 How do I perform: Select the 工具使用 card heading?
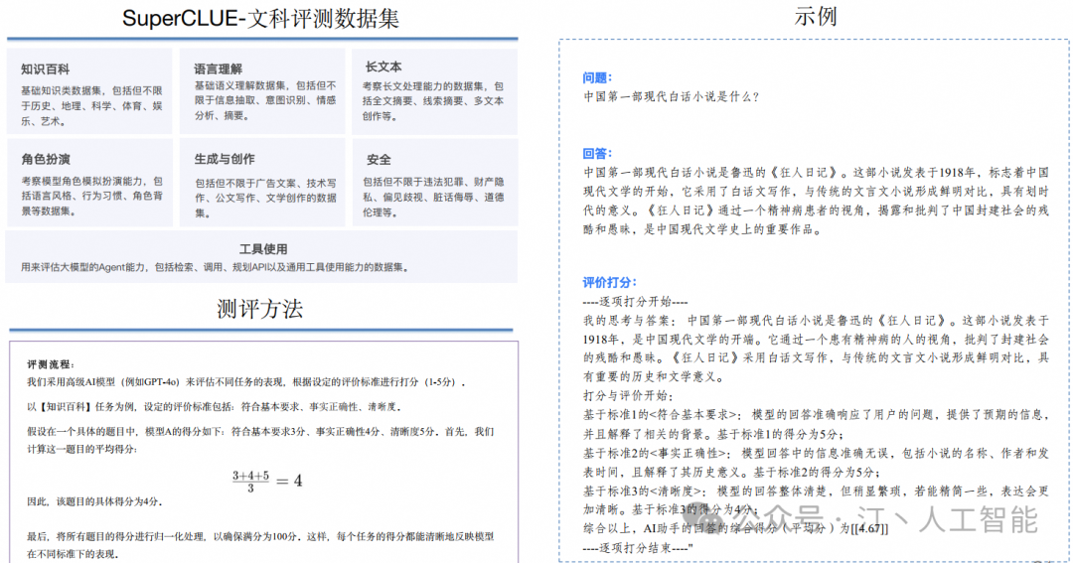262,249
